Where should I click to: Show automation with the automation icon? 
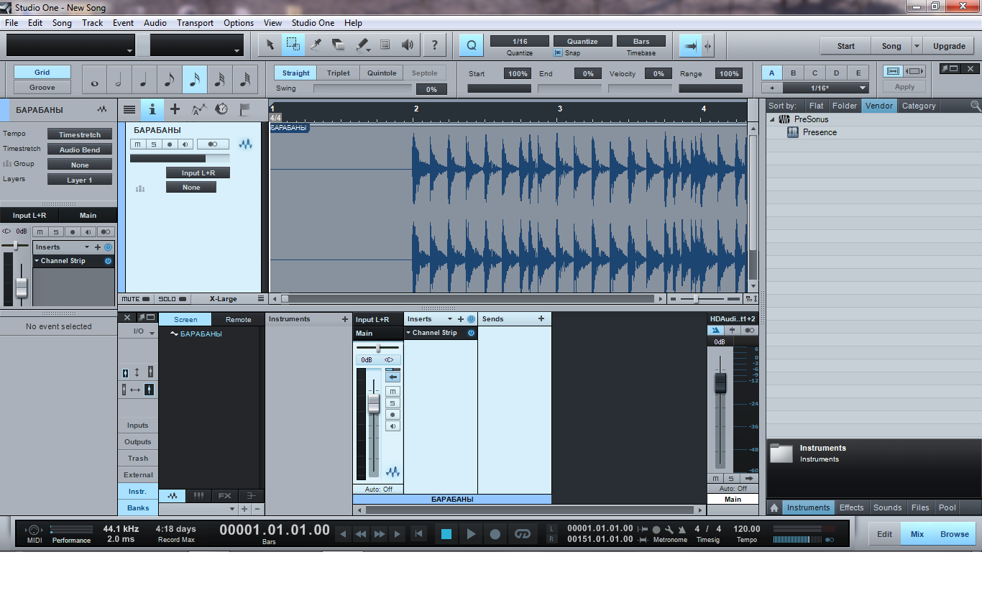198,109
